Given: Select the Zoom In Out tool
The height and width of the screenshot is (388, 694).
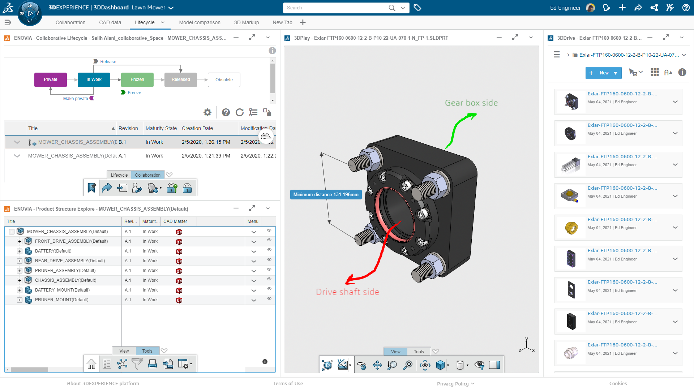Looking at the screenshot, I should (x=392, y=365).
